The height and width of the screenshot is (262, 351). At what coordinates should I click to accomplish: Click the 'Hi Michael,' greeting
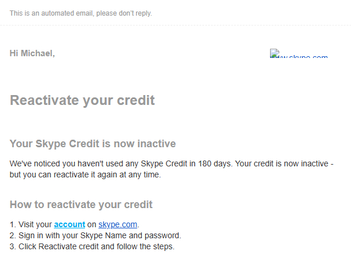(32, 53)
